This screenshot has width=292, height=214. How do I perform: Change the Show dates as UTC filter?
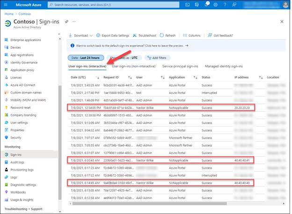[x=125, y=58]
